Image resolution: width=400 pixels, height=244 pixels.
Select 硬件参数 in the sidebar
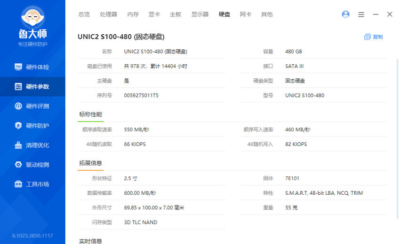(32, 86)
